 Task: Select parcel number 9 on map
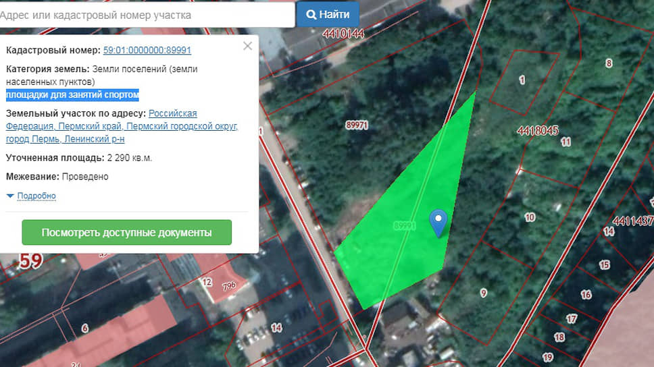point(483,293)
